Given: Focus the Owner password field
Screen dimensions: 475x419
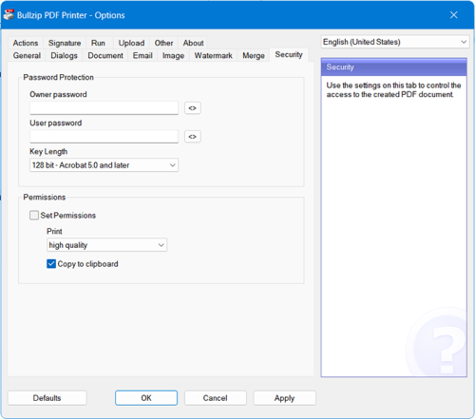Looking at the screenshot, I should pyautogui.click(x=104, y=108).
